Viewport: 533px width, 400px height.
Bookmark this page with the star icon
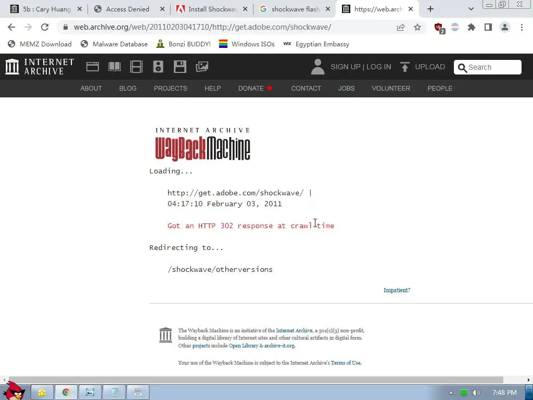point(417,27)
